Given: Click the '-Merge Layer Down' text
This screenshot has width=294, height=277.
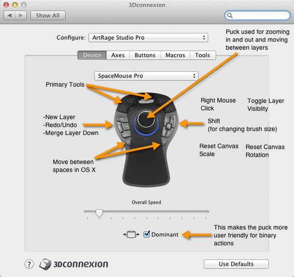Looking at the screenshot, I should (x=71, y=133).
